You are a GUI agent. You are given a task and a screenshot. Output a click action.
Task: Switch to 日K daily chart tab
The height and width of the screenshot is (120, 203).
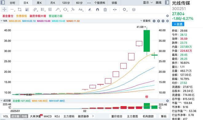[x=26, y=3]
